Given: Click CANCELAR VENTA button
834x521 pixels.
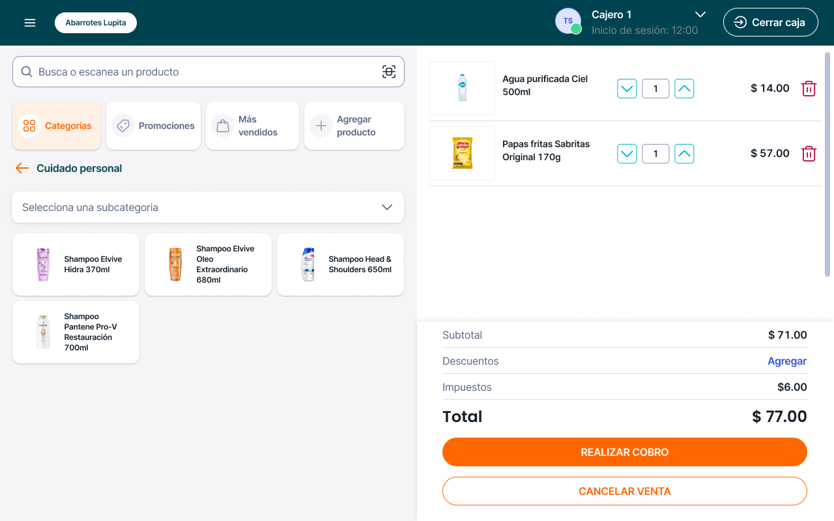Looking at the screenshot, I should coord(624,491).
